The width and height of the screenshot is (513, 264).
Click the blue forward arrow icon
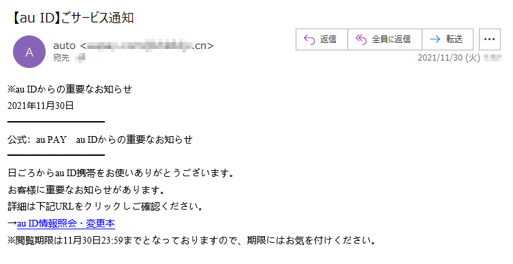pos(435,39)
